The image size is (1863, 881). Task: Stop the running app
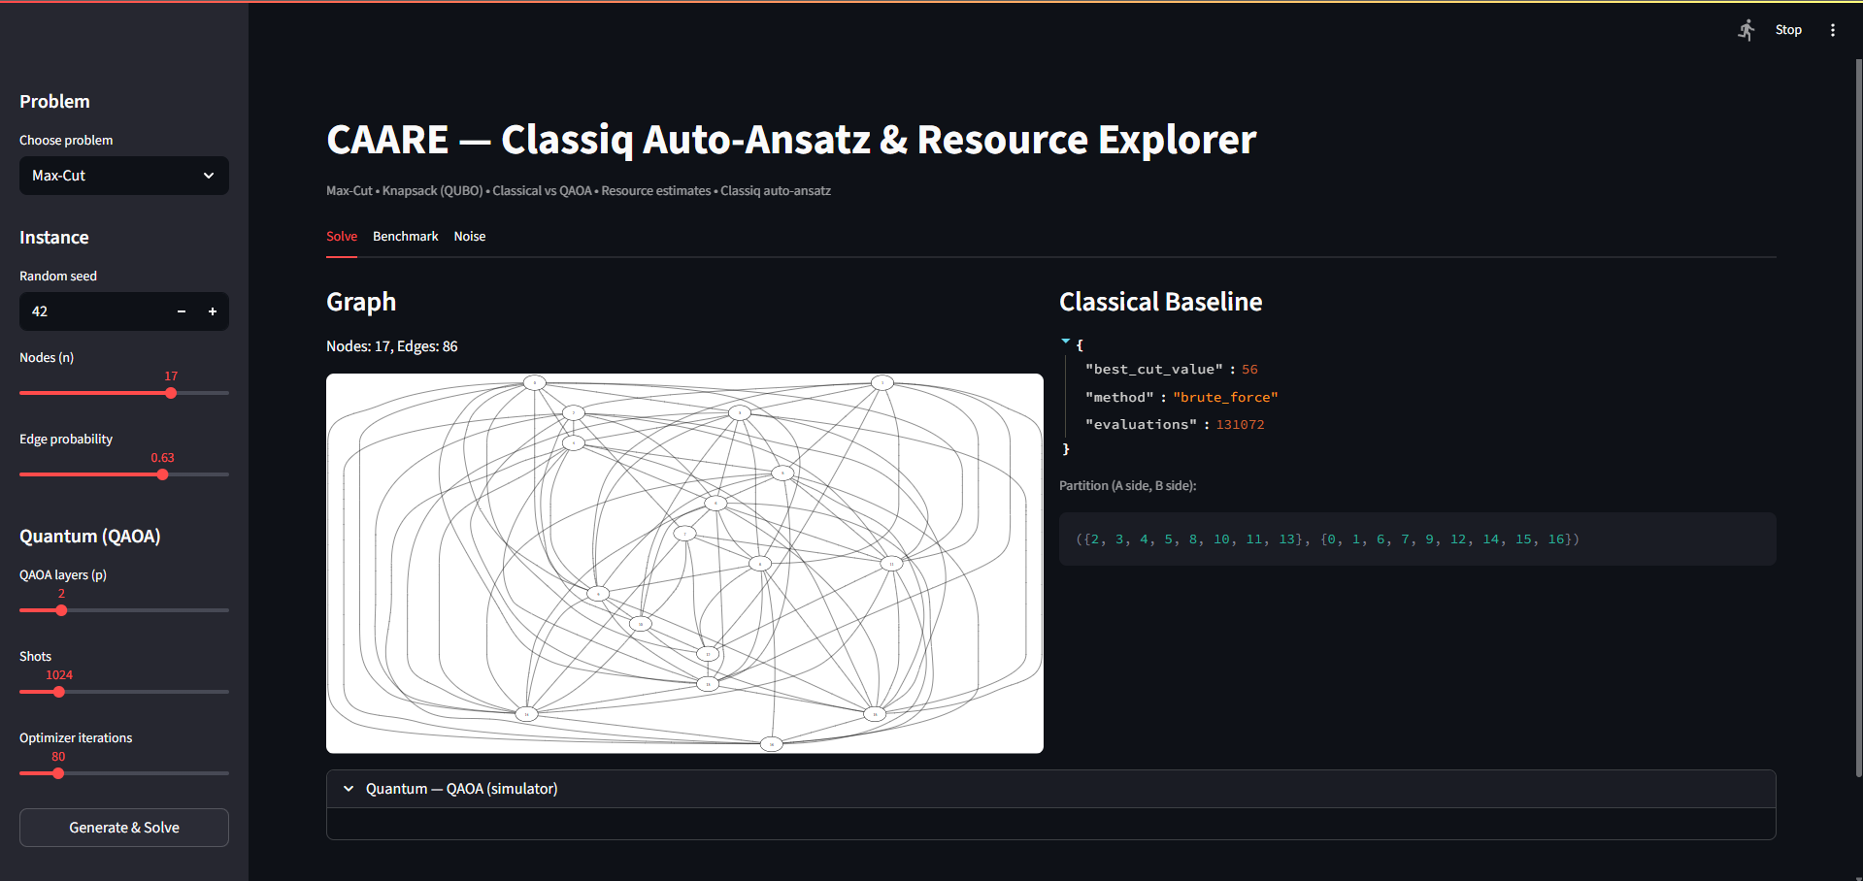point(1788,30)
